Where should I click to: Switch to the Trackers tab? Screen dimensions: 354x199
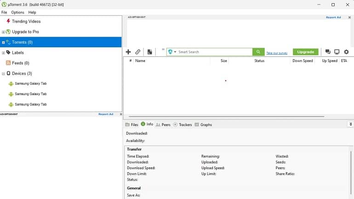click(183, 125)
